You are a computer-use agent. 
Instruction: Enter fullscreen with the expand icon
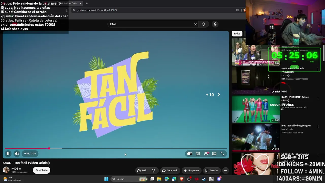tap(222, 154)
